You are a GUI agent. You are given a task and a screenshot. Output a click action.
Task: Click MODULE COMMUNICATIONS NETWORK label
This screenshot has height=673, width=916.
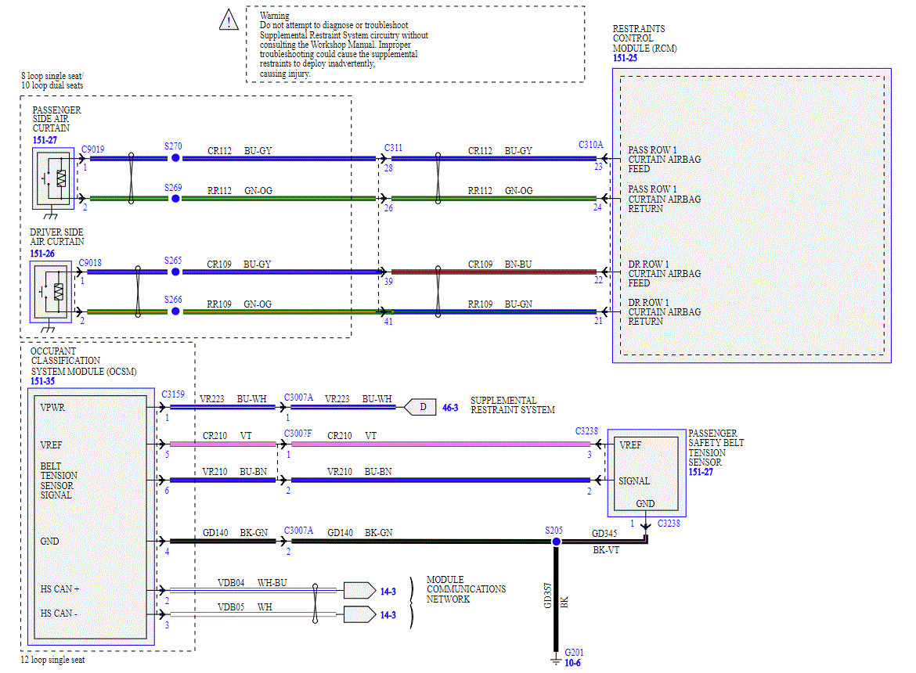coord(466,589)
